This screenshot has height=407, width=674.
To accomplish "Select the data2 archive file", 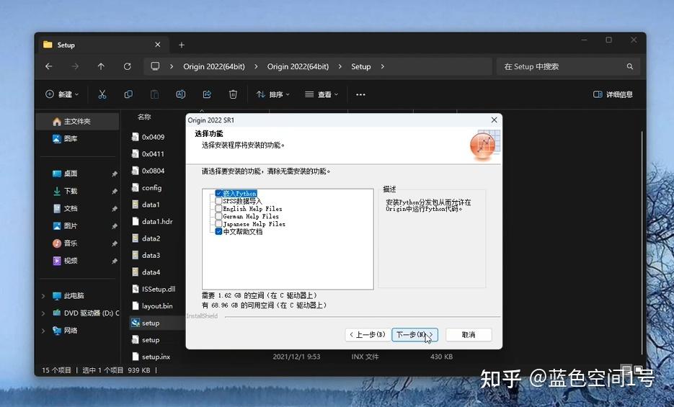I will (x=146, y=238).
